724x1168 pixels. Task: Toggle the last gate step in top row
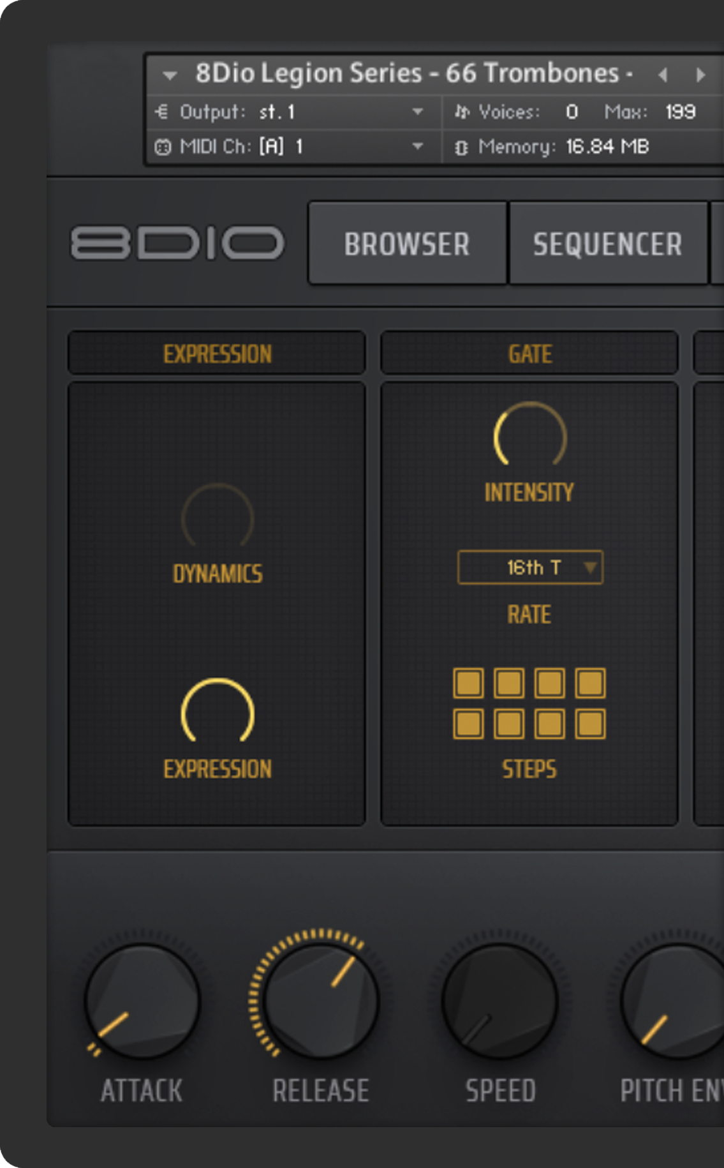(x=590, y=684)
